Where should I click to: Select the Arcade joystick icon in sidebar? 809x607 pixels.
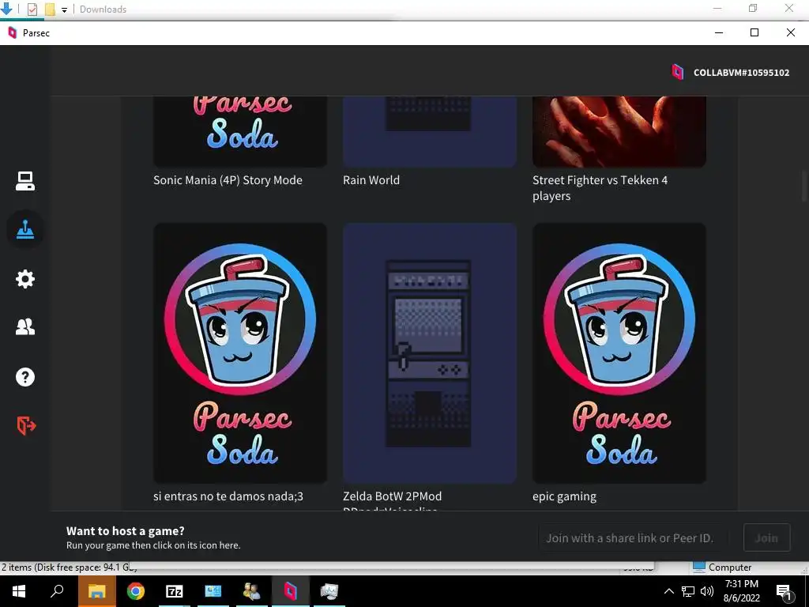(24, 229)
